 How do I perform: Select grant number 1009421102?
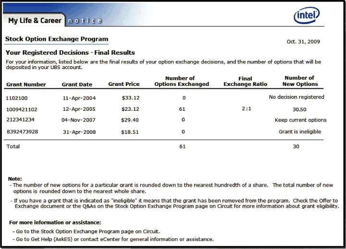point(21,109)
